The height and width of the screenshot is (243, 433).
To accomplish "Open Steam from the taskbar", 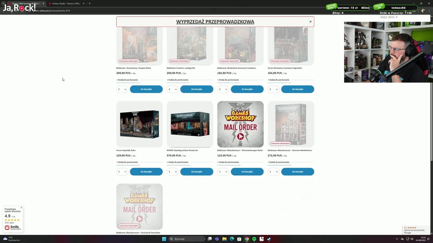I will [x=269, y=239].
